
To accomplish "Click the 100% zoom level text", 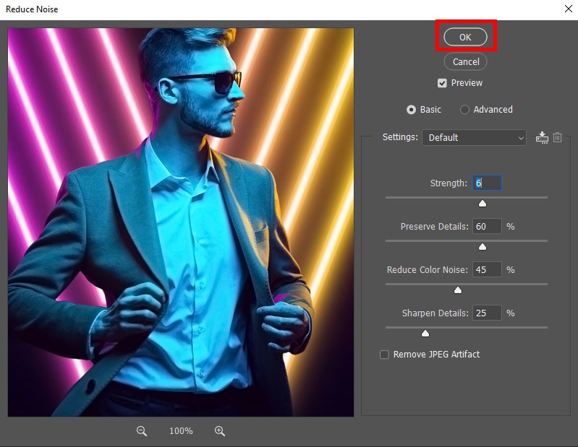I will tap(181, 431).
